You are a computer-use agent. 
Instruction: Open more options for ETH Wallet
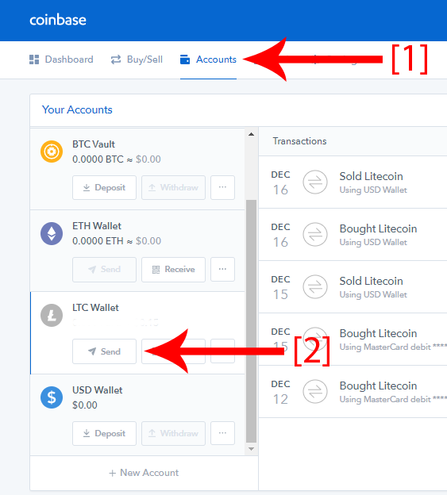223,269
